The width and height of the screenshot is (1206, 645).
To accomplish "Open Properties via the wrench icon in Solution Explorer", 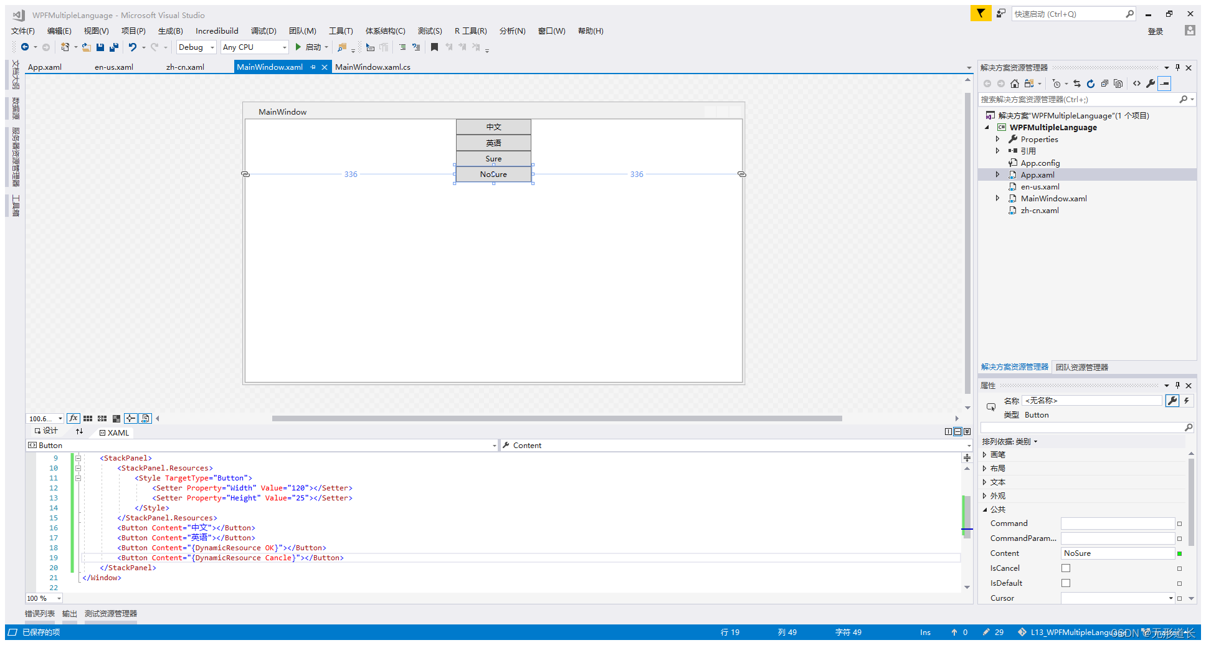I will [x=1151, y=84].
